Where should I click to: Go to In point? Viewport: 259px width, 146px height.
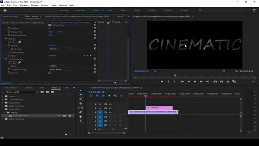point(183,82)
